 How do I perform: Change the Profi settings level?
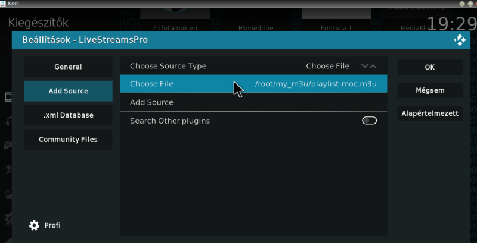click(x=45, y=225)
